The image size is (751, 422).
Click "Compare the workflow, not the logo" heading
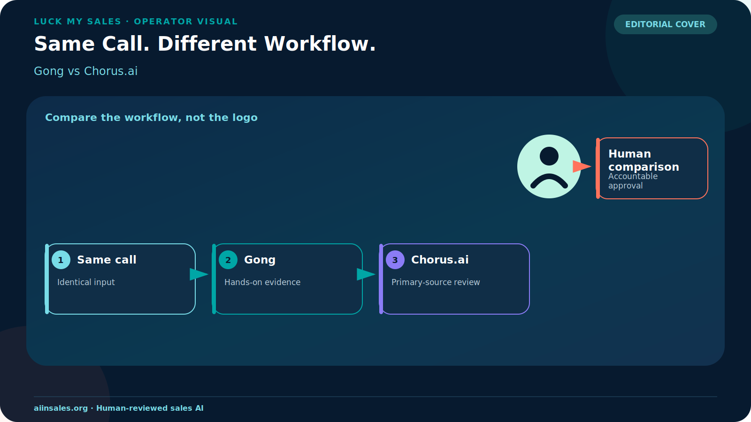(x=151, y=117)
